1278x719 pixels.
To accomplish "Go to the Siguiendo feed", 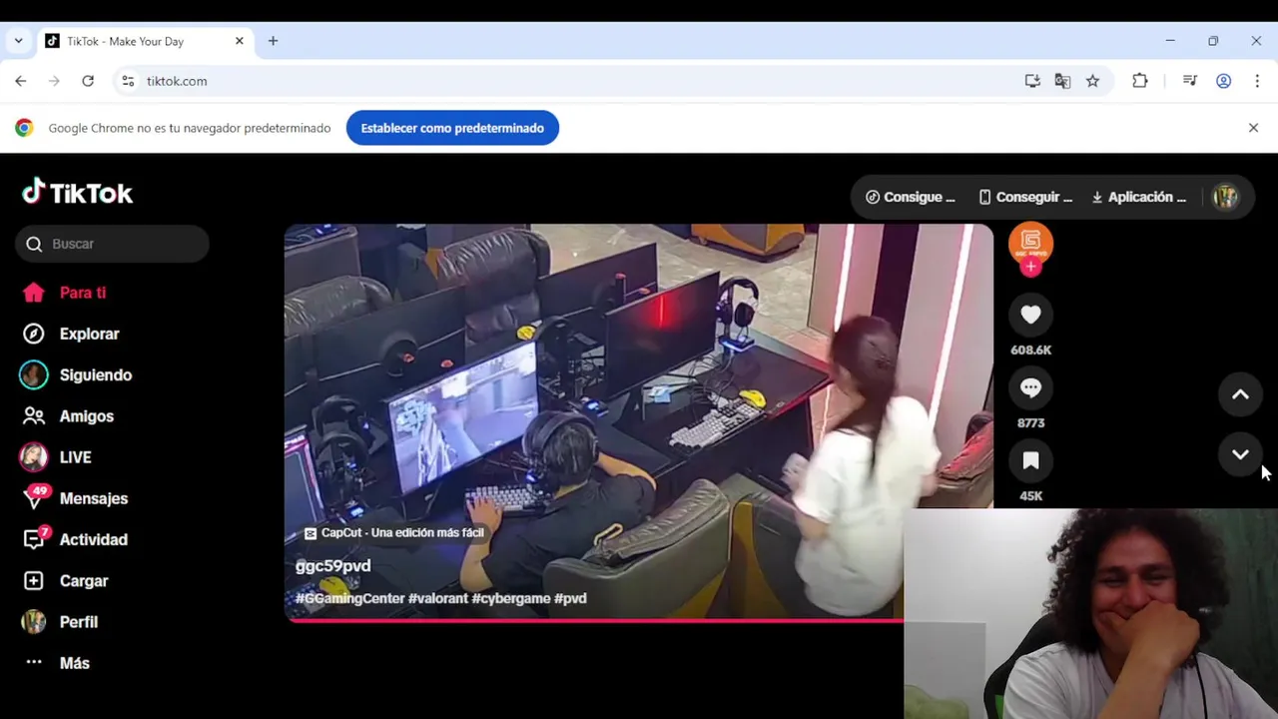I will 76,374.
